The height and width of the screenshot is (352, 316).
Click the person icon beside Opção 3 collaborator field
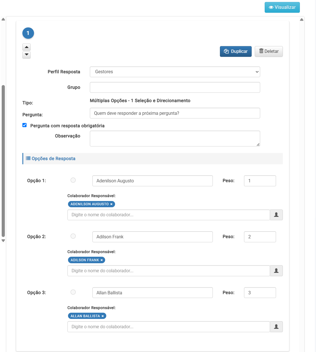click(x=276, y=327)
